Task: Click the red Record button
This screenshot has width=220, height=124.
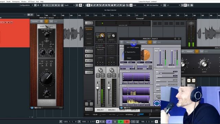Action: tap(127, 122)
